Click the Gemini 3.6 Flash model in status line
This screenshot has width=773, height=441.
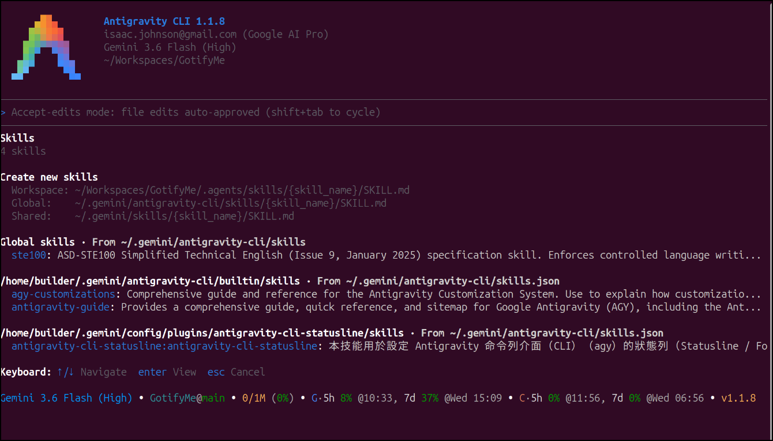click(66, 398)
